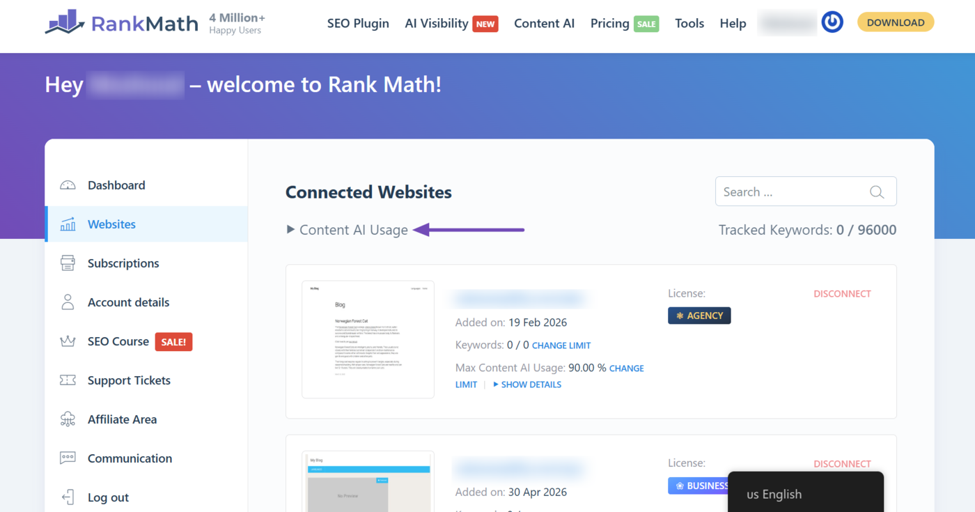Disconnect the Agency-licensed website
The image size is (975, 512).
(x=842, y=294)
